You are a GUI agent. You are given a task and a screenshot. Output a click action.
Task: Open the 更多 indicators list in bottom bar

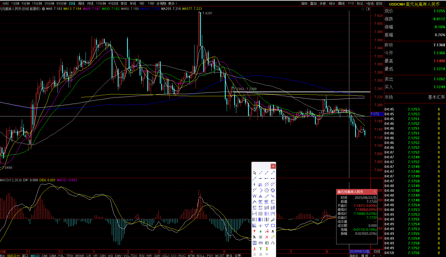(x=229, y=256)
